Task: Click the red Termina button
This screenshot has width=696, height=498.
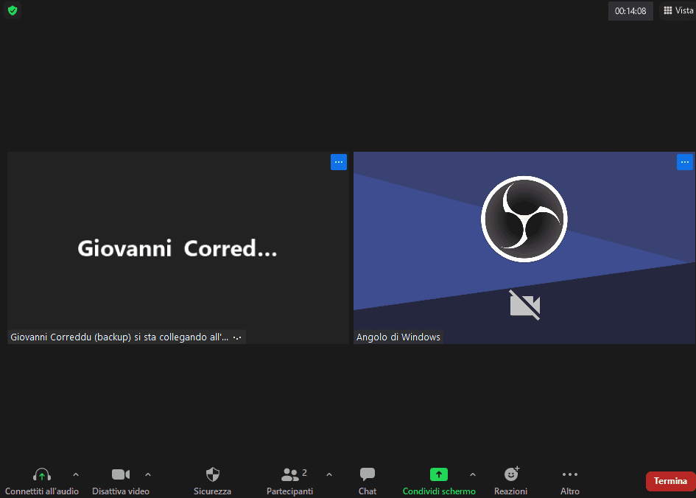Action: click(x=670, y=481)
